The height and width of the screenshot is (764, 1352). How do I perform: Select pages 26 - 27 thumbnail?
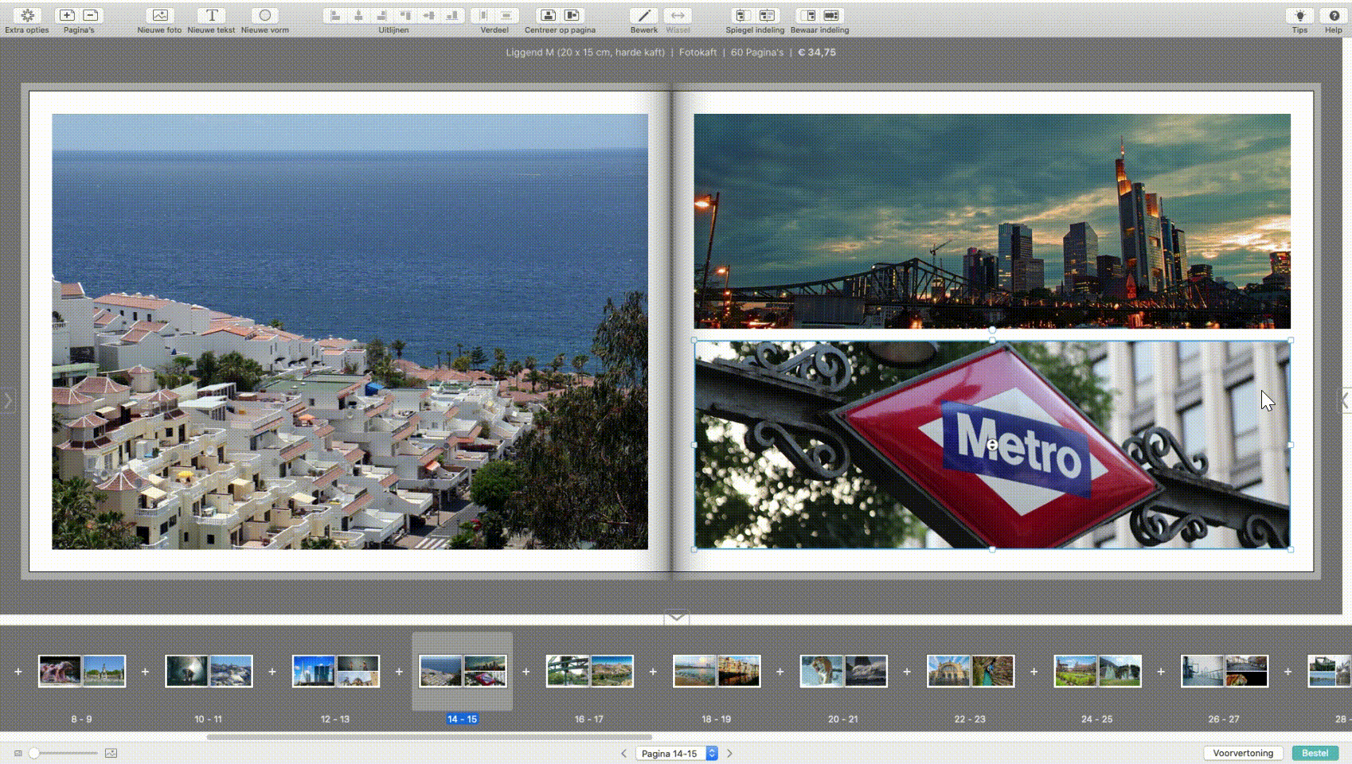1225,671
